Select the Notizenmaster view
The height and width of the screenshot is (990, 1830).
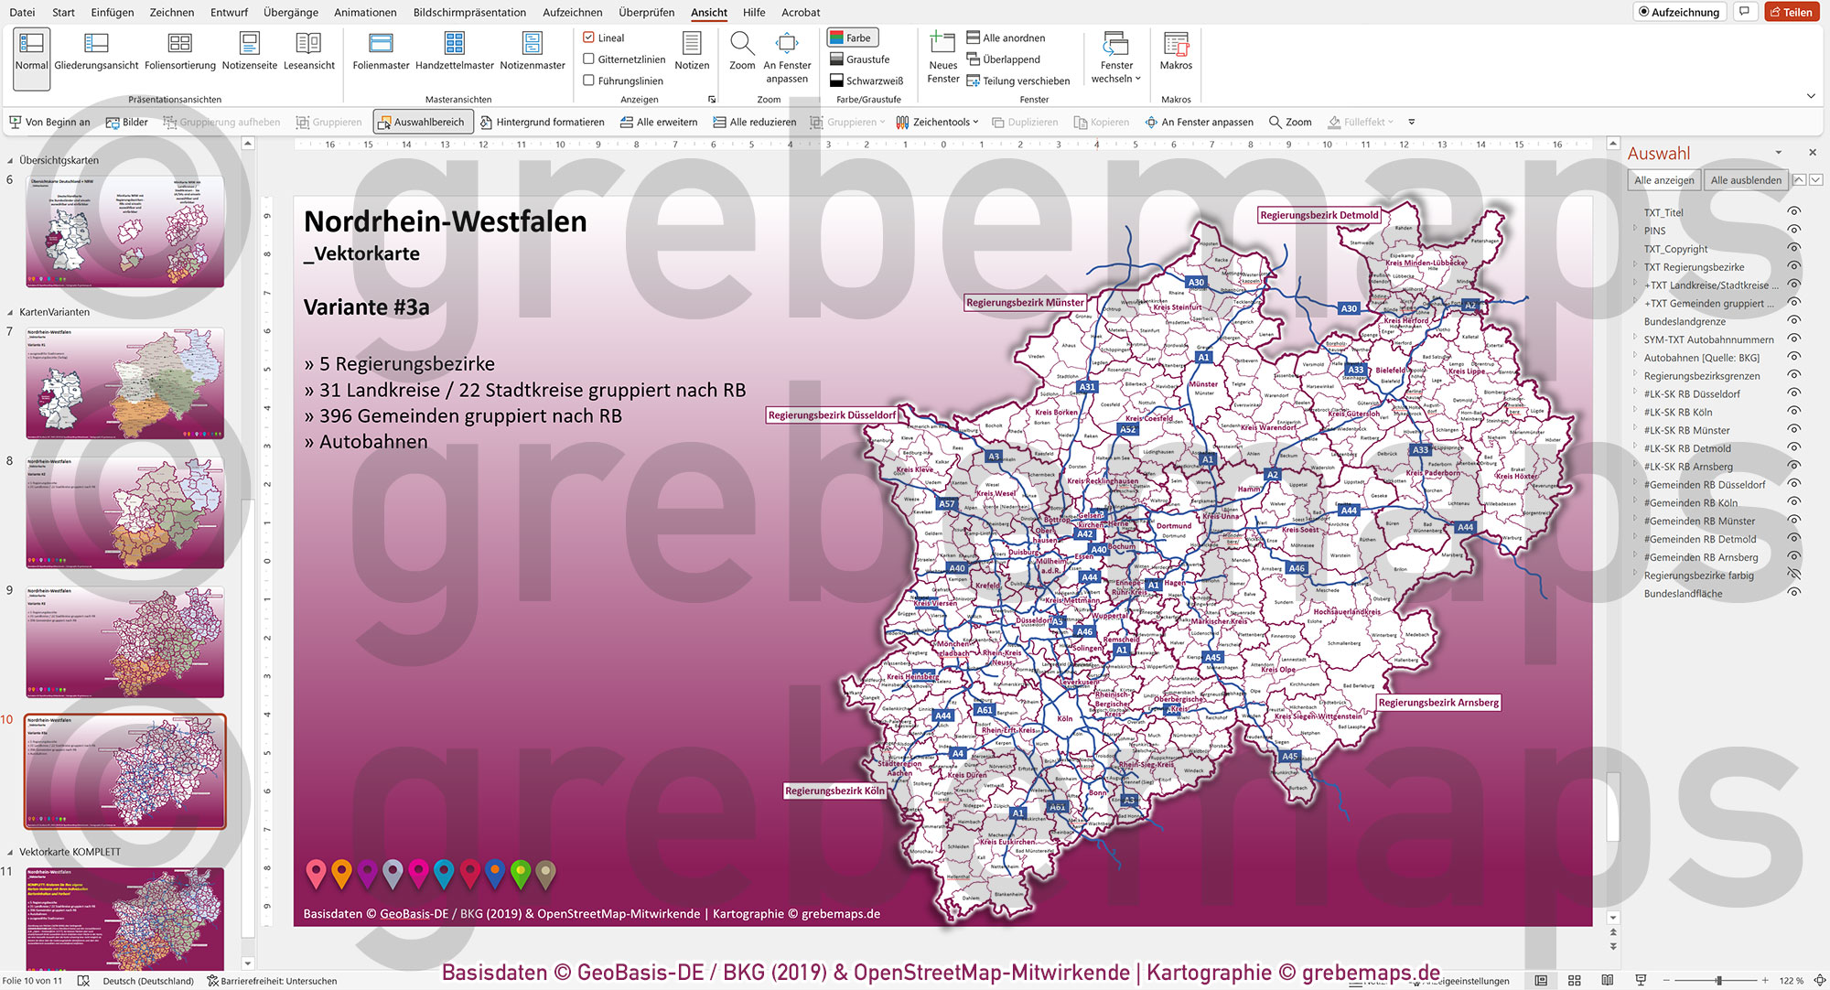click(x=532, y=50)
